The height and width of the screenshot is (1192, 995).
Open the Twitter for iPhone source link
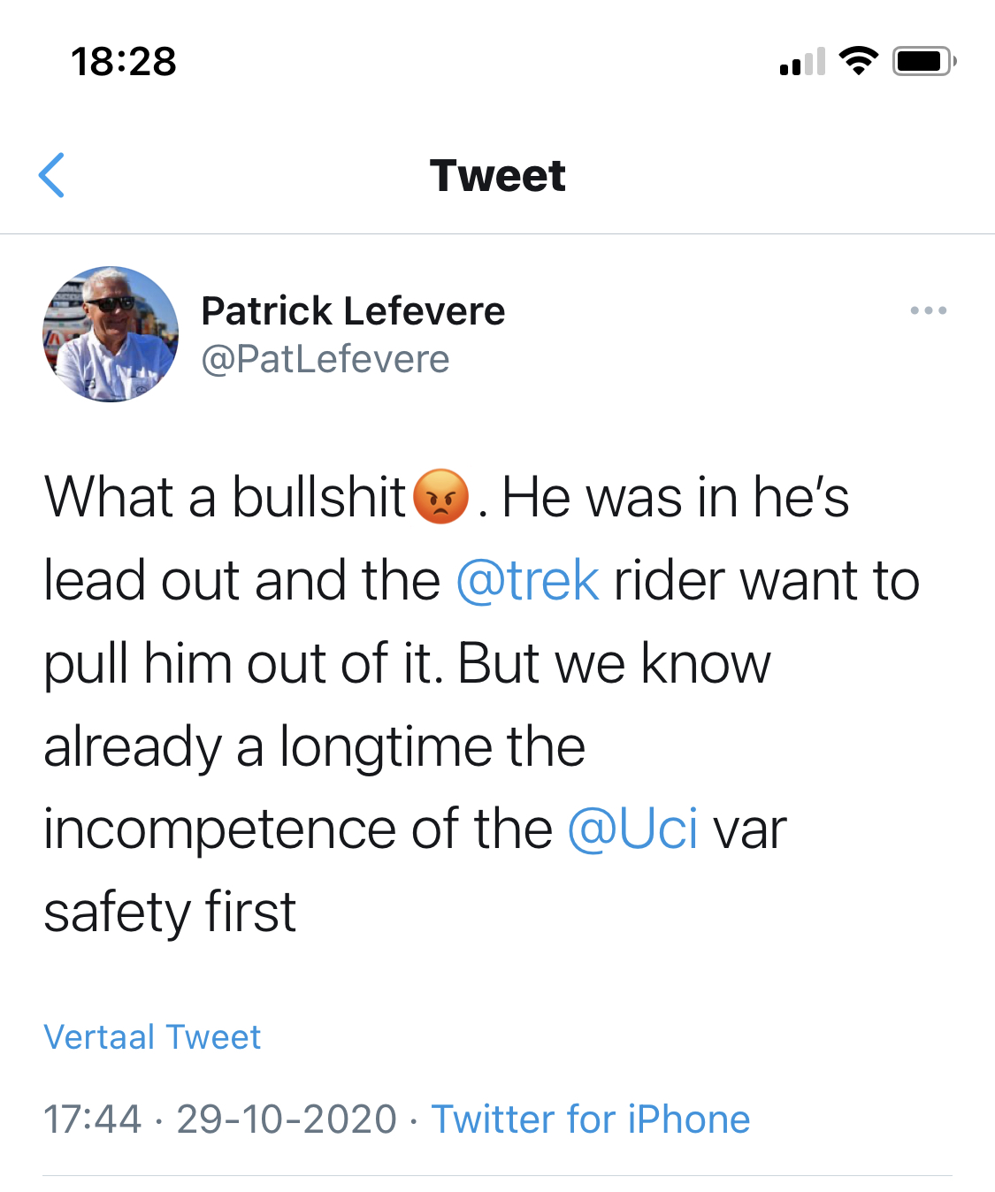pyautogui.click(x=591, y=1119)
